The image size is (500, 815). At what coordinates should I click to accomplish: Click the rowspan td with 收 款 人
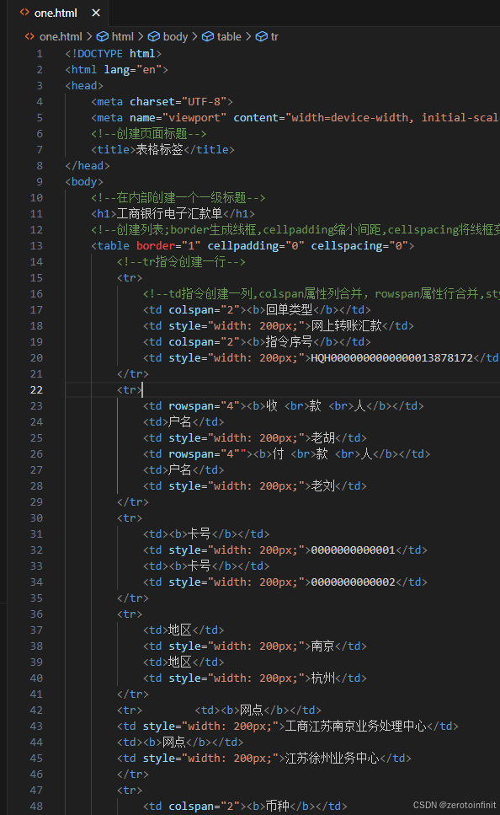click(284, 406)
